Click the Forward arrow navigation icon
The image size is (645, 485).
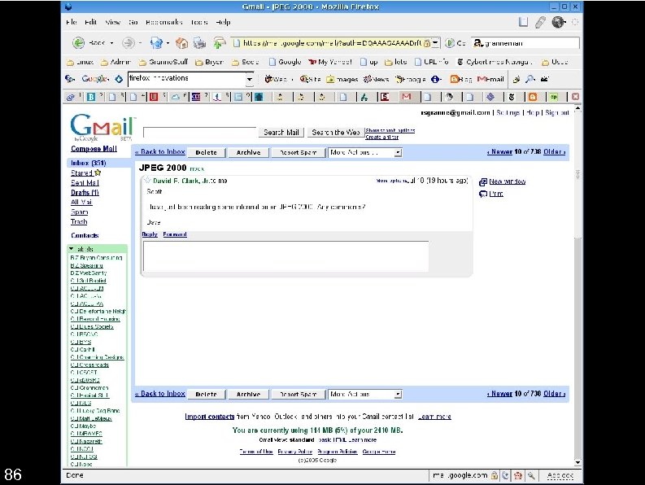[129, 42]
